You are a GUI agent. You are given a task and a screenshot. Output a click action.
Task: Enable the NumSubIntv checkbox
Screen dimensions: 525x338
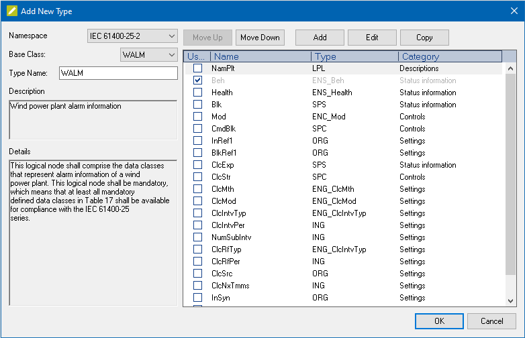point(198,237)
